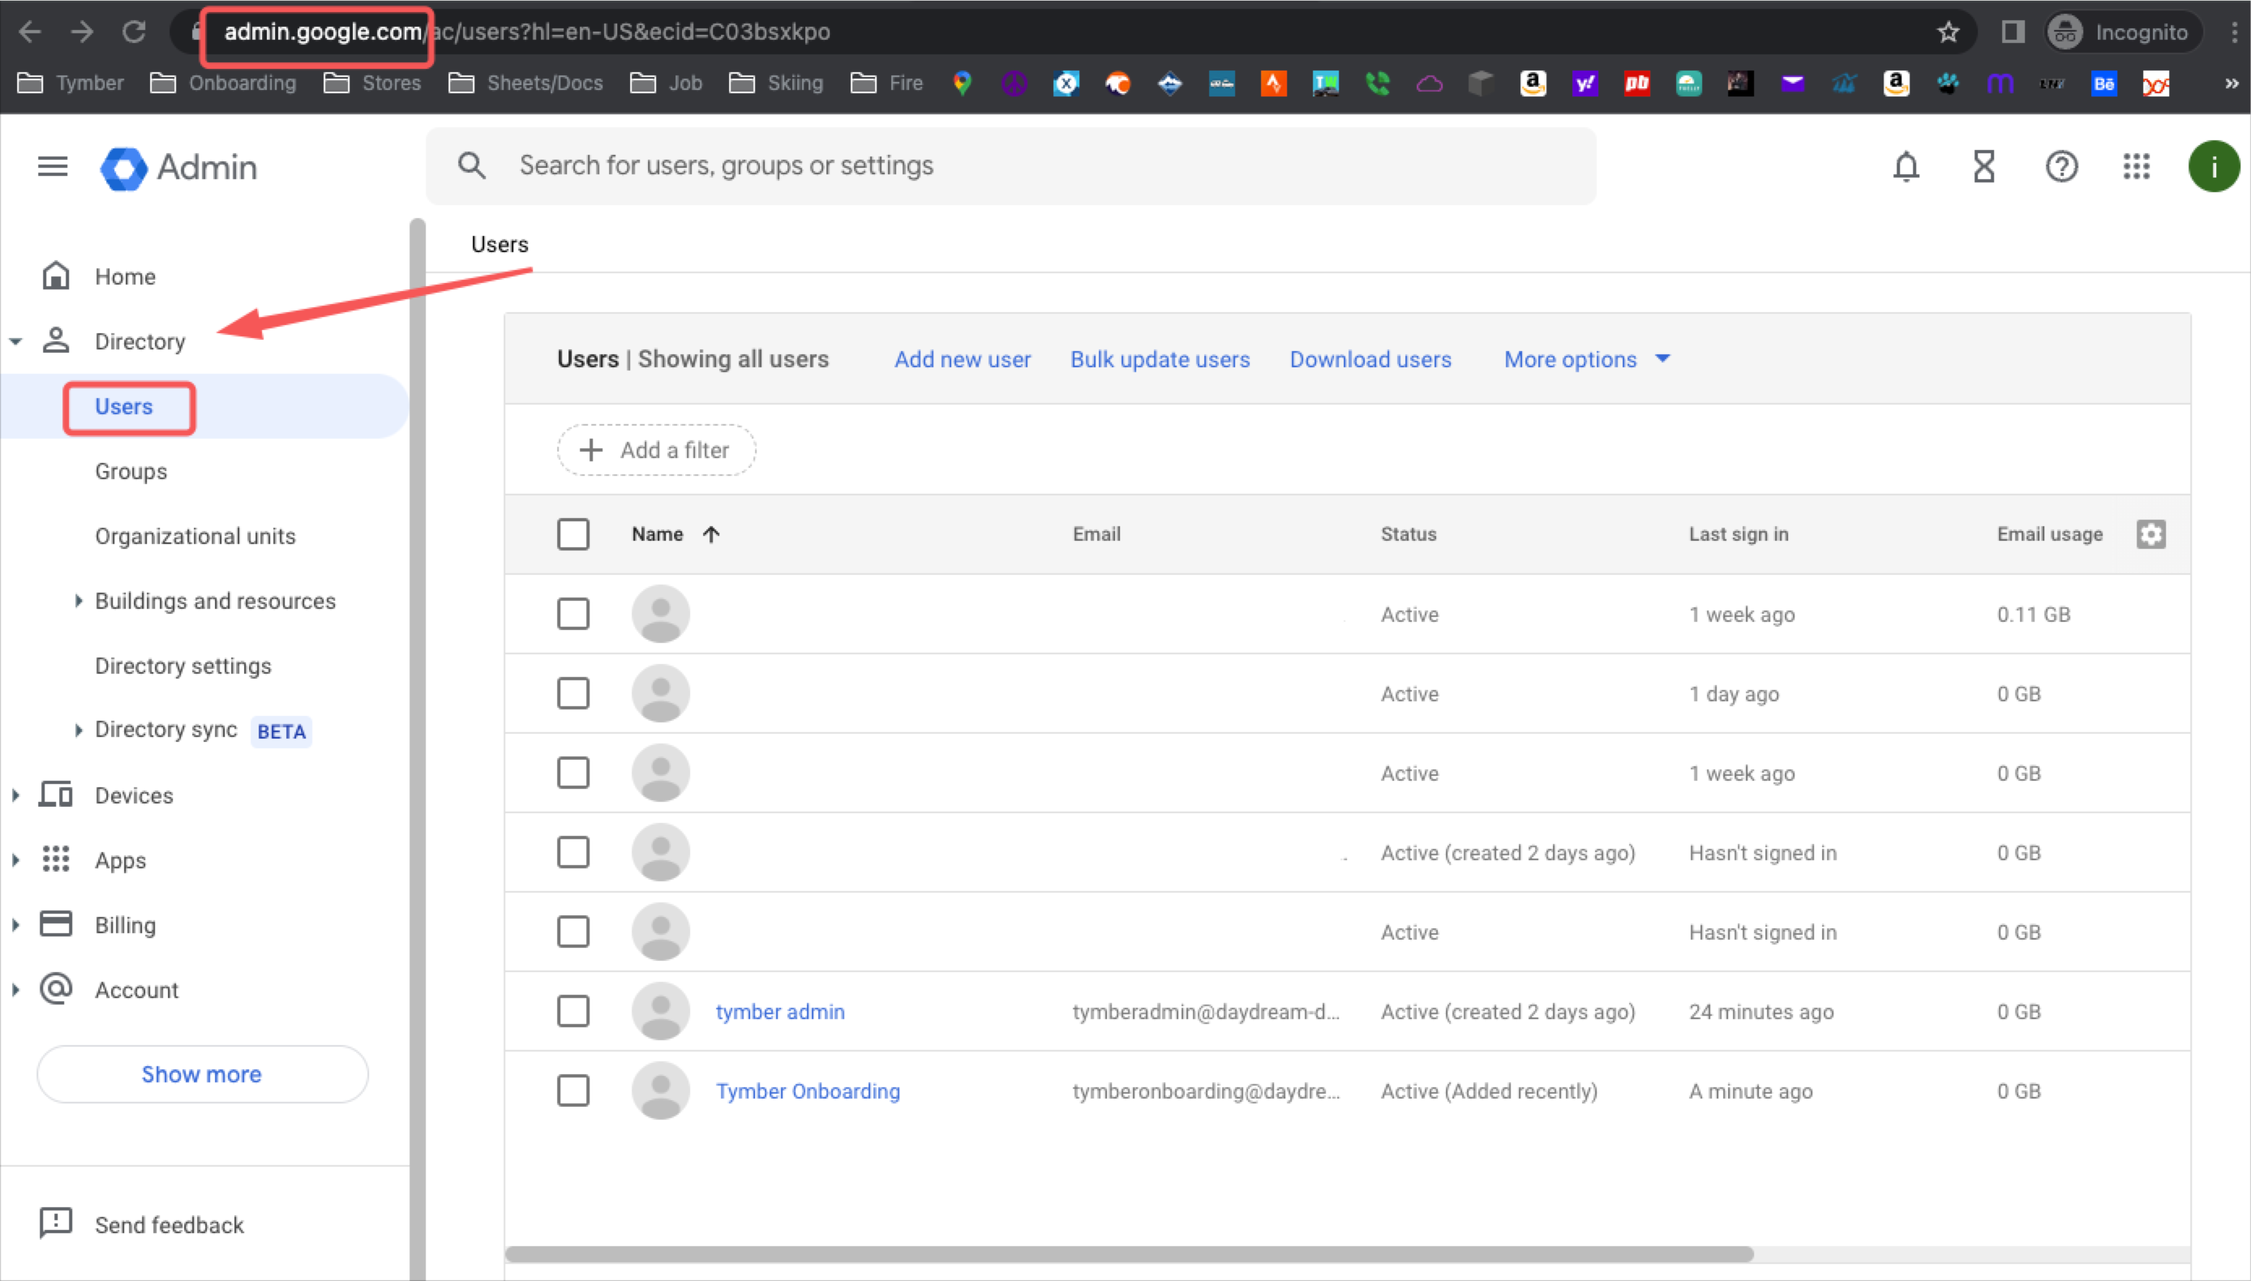
Task: Open Organizational units in sidebar
Action: tap(195, 536)
